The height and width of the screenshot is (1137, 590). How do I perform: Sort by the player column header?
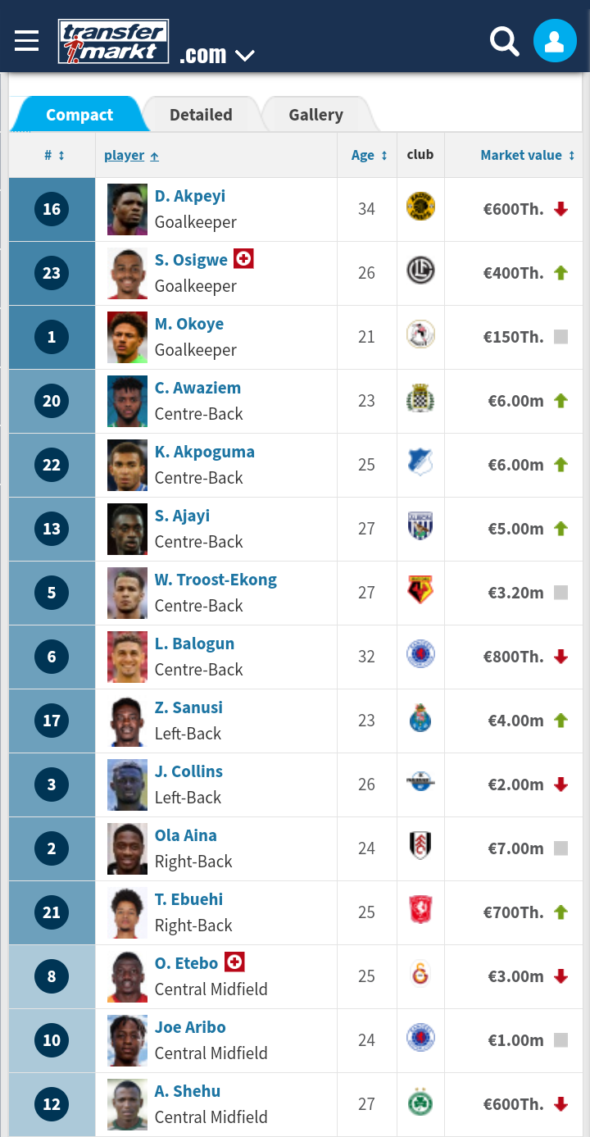tap(131, 155)
